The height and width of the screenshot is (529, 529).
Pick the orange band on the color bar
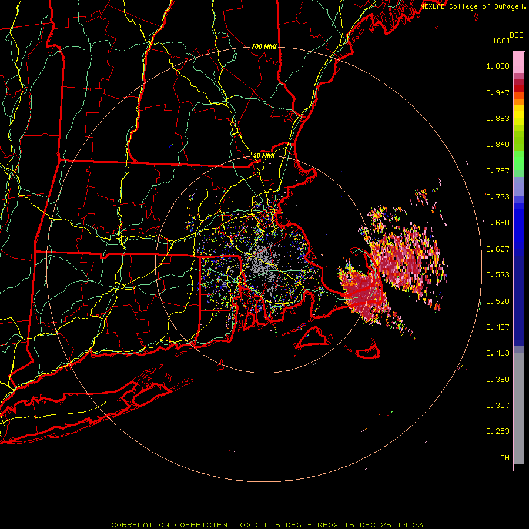click(519, 102)
